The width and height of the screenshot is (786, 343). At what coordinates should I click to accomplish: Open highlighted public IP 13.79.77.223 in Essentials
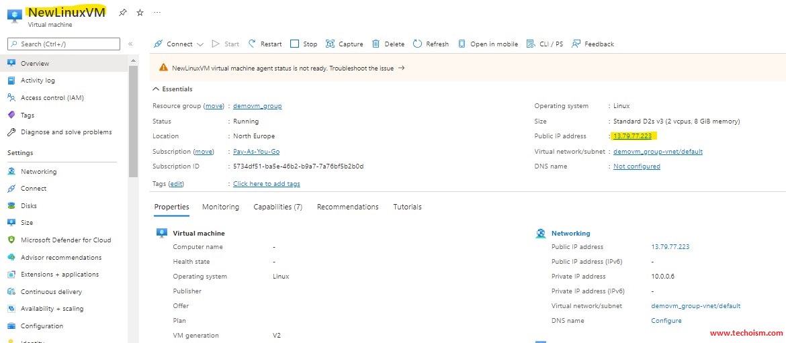tap(633, 136)
